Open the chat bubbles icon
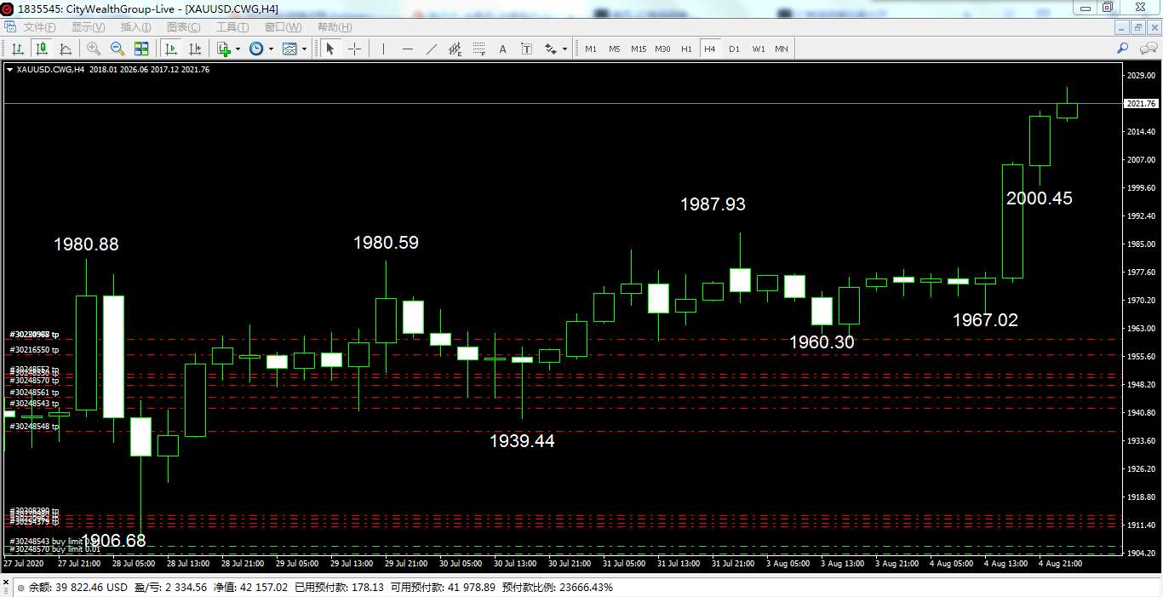 pos(1149,49)
